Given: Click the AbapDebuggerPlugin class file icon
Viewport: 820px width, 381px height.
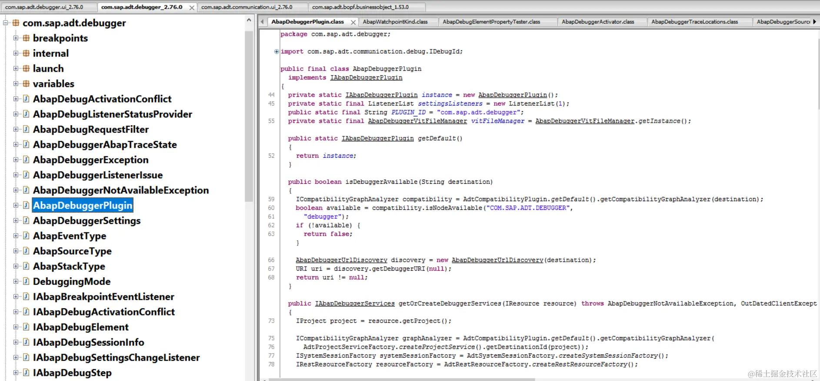Looking at the screenshot, I should coord(26,205).
